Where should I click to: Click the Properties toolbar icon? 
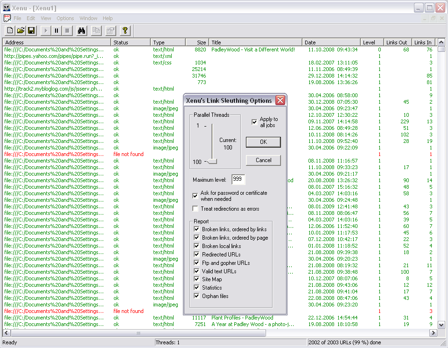[111, 31]
